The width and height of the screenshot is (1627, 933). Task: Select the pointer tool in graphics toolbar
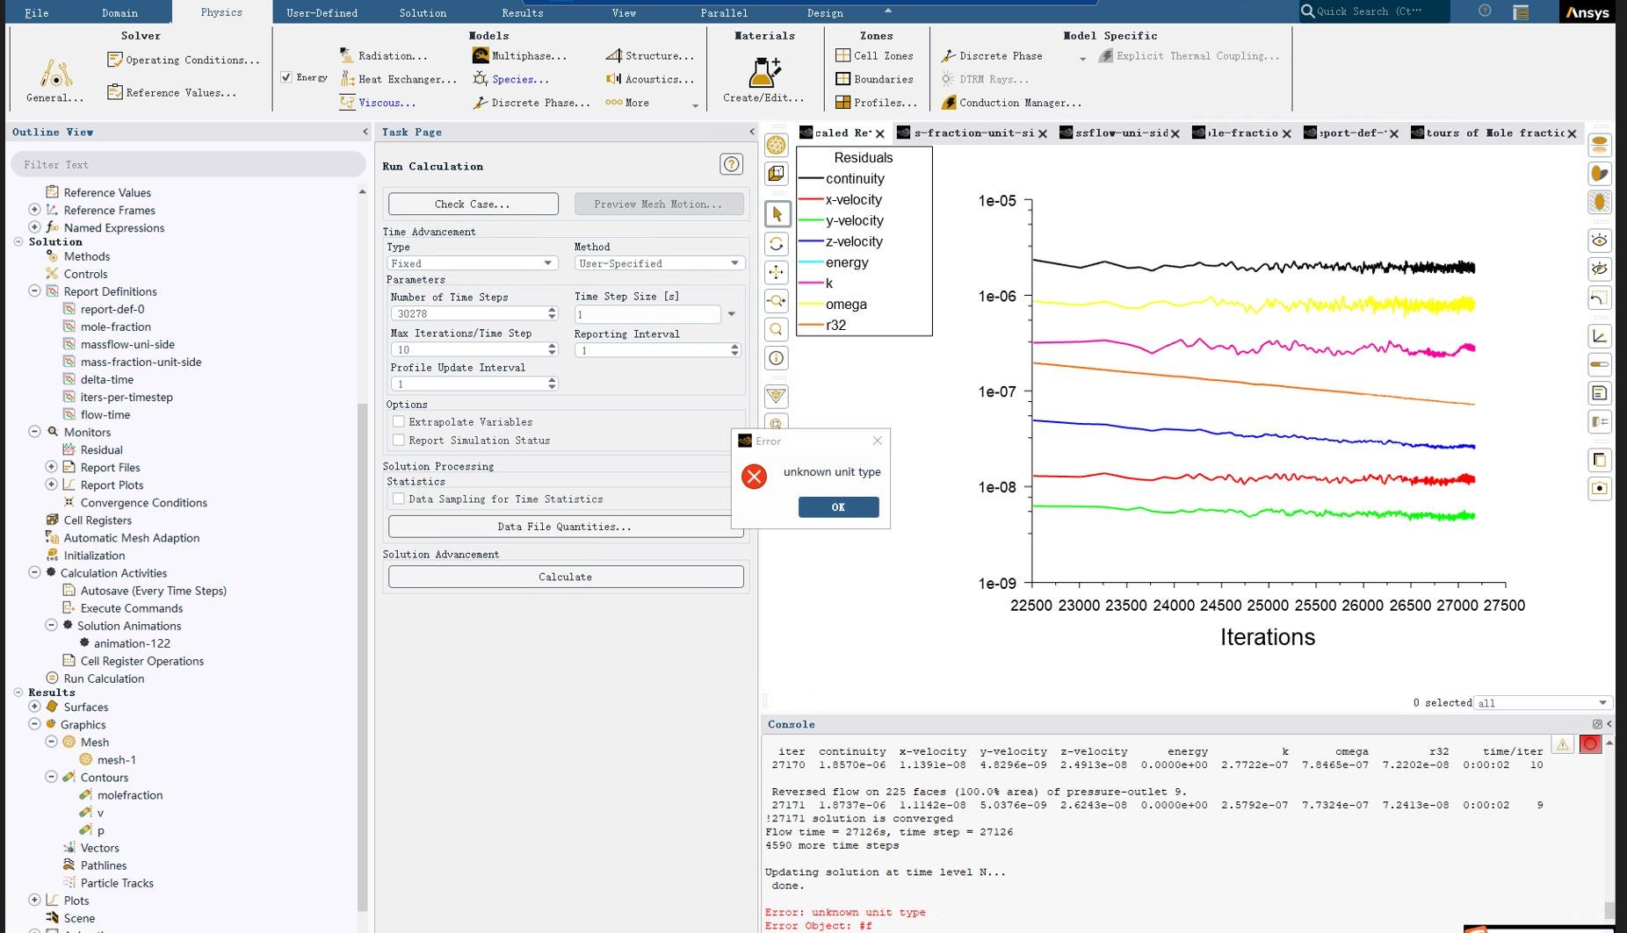pyautogui.click(x=777, y=213)
